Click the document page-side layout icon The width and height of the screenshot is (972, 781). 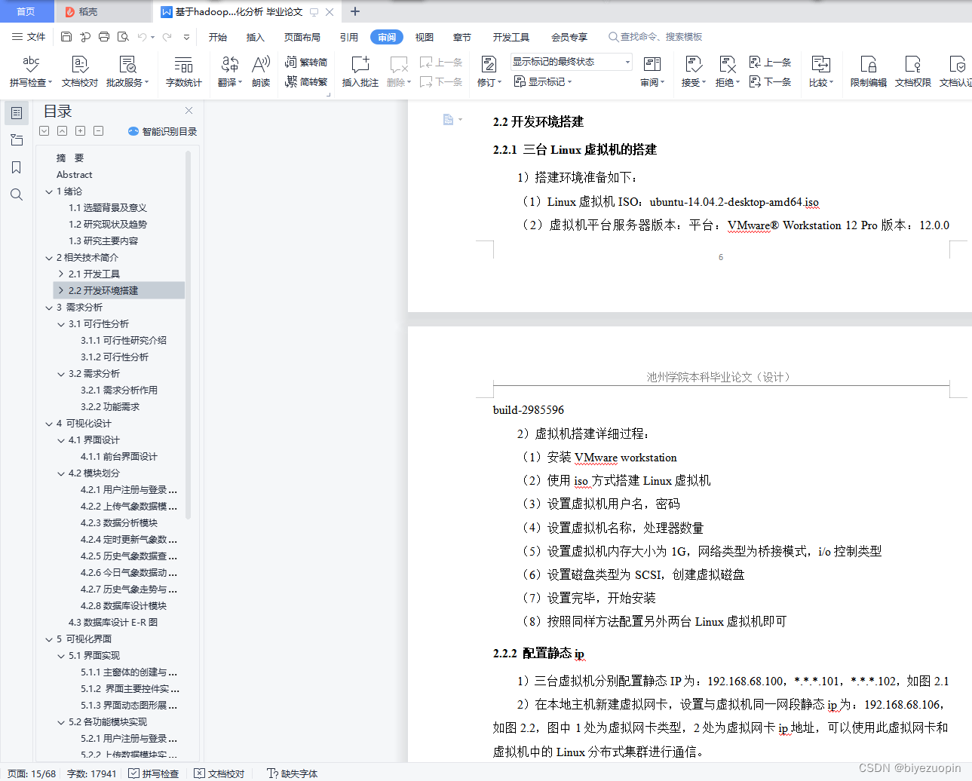tap(448, 119)
